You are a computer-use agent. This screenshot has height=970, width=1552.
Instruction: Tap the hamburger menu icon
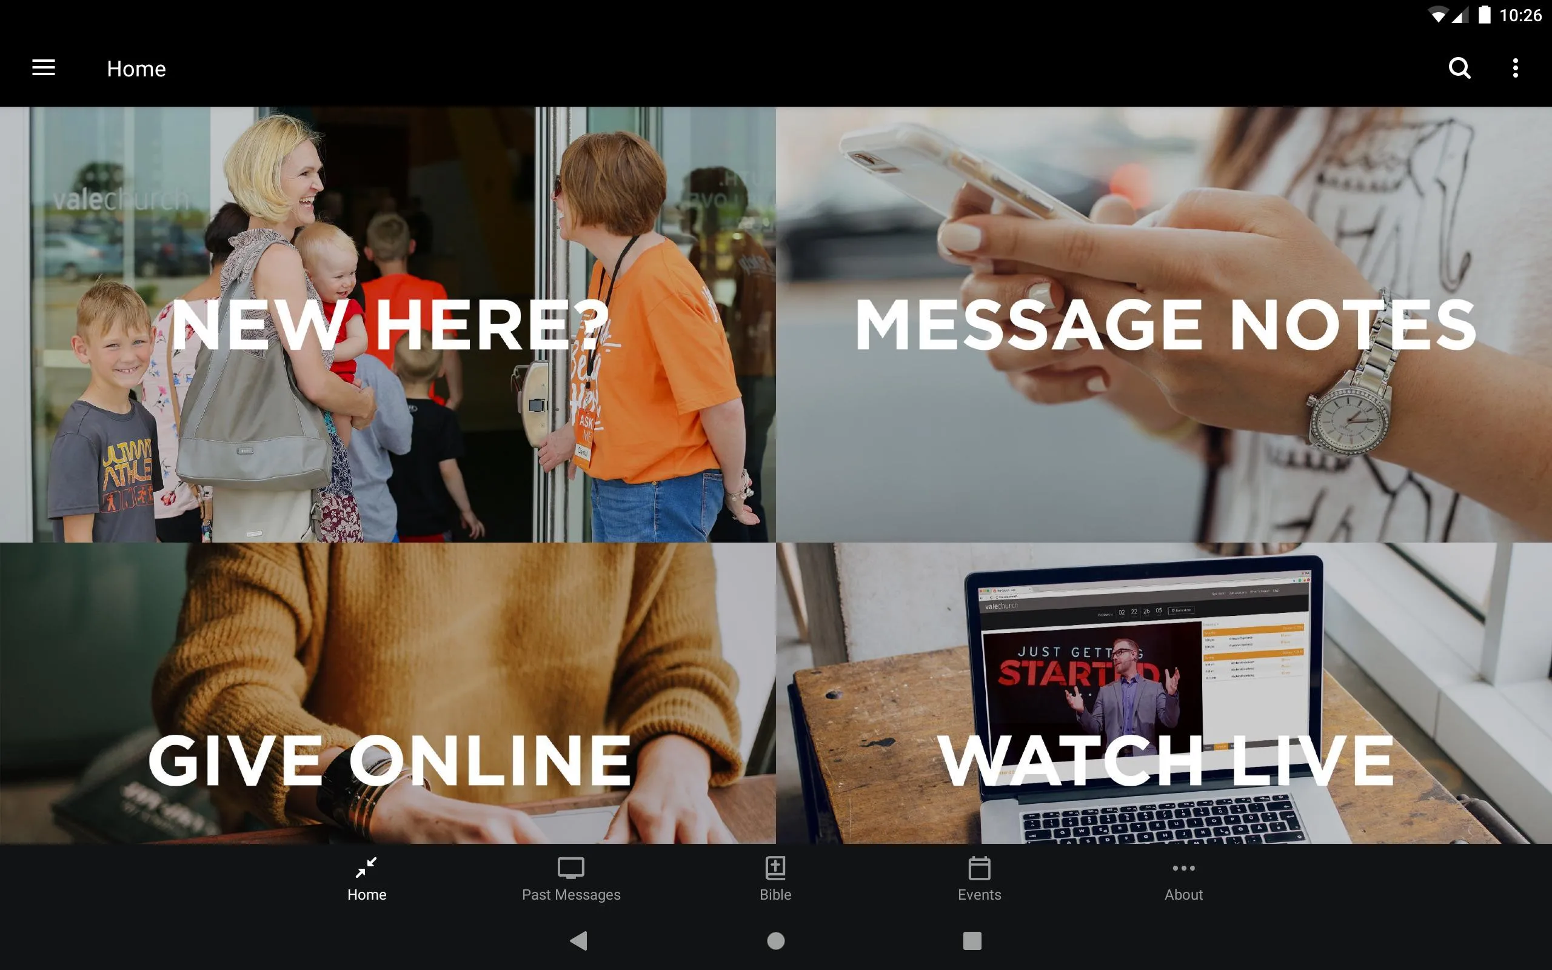(44, 68)
